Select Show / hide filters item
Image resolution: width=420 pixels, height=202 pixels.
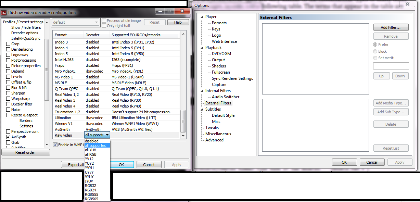pos(26,27)
